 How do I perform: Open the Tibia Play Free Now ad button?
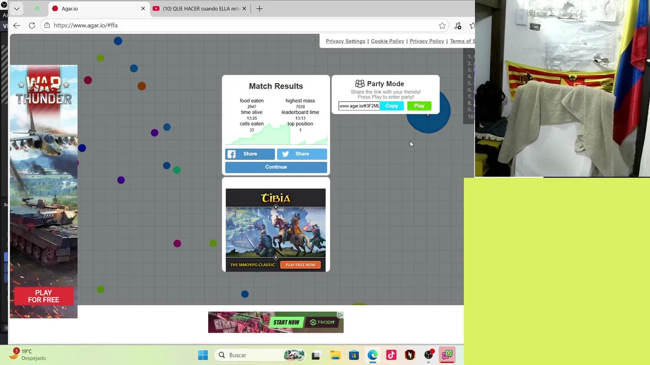coord(300,265)
